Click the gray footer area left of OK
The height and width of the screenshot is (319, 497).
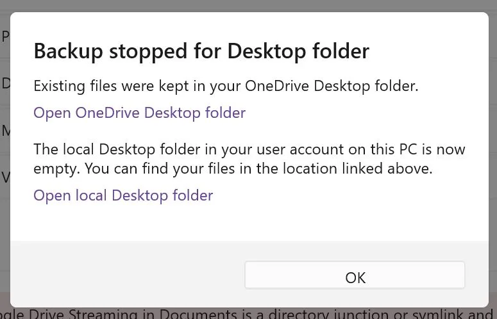point(127,274)
